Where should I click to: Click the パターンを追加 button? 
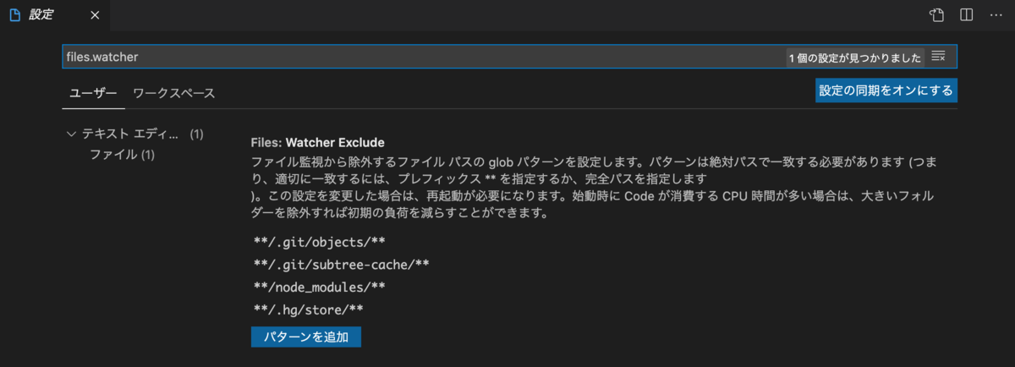[x=306, y=336]
